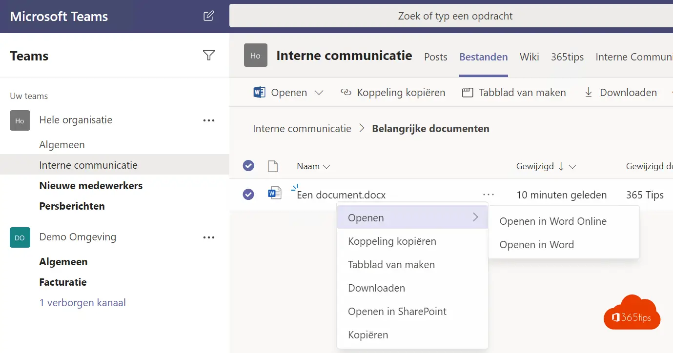Deselect the Een document.docx row checkbox
Image resolution: width=673 pixels, height=353 pixels.
click(248, 195)
